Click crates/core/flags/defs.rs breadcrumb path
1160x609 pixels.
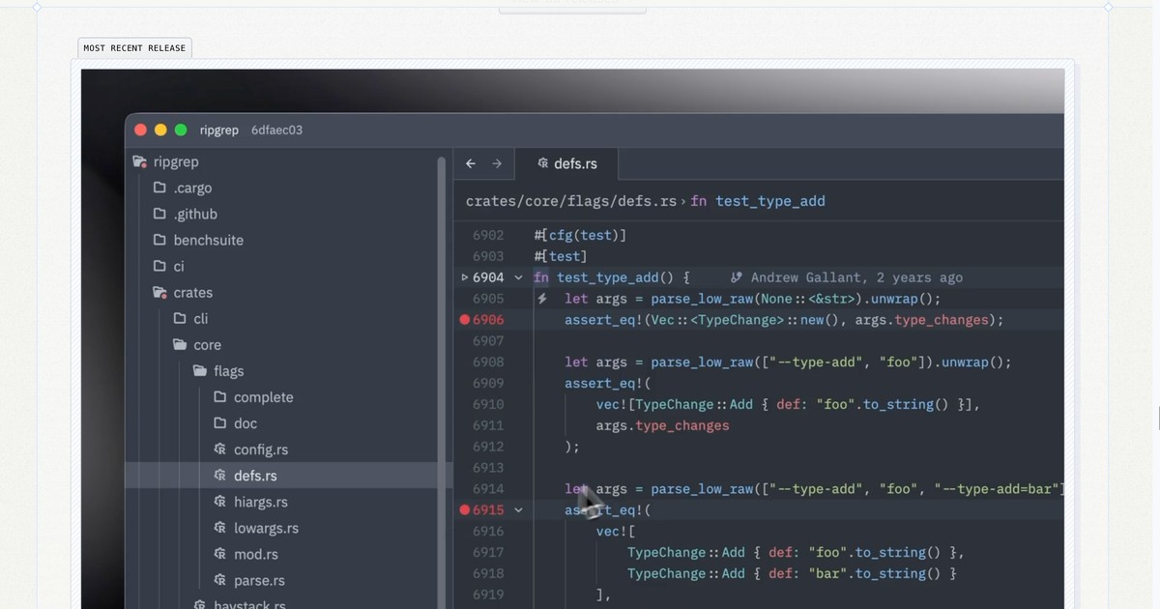coord(571,201)
